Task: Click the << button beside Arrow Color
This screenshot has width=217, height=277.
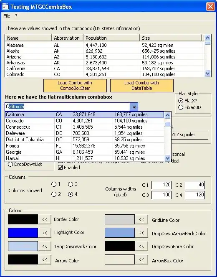Action: click(45, 259)
